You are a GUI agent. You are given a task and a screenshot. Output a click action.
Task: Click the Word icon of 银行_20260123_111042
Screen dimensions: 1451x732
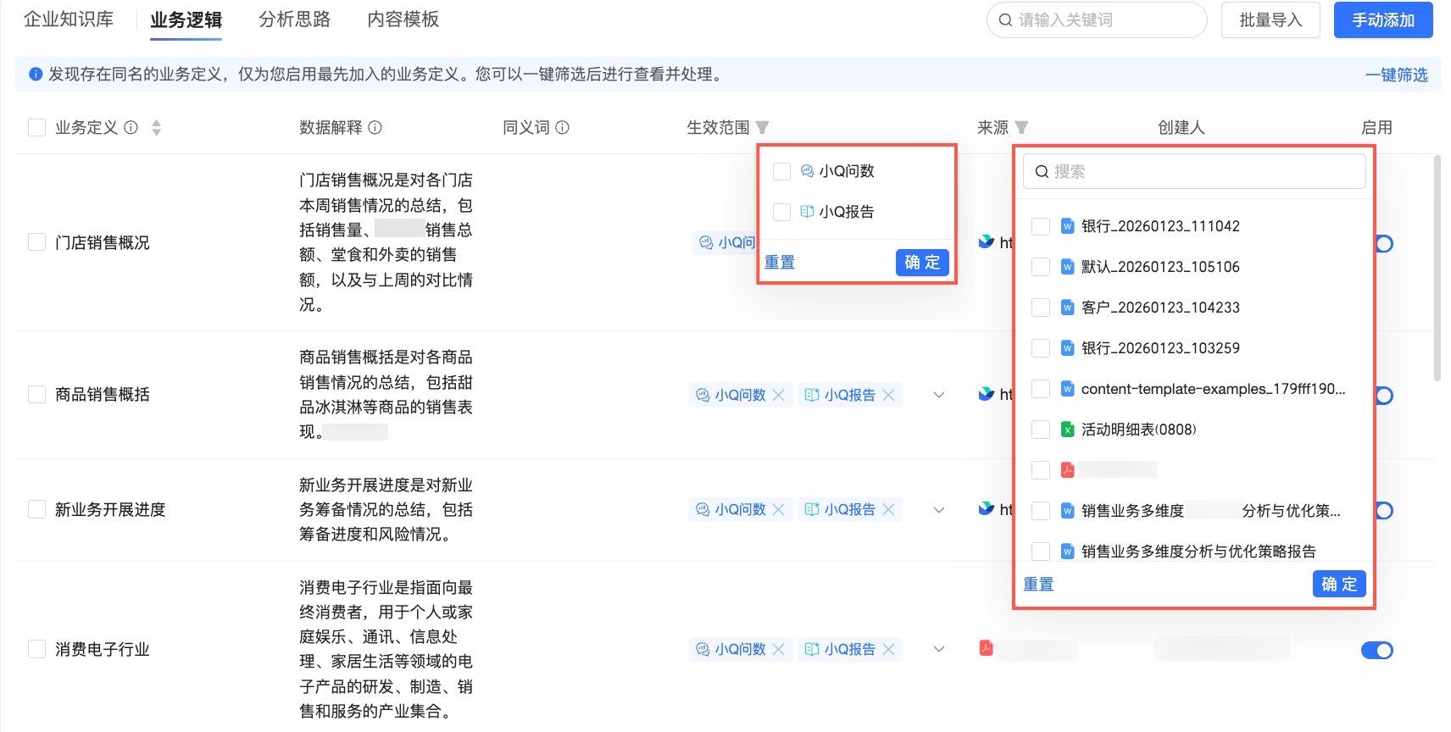tap(1068, 226)
